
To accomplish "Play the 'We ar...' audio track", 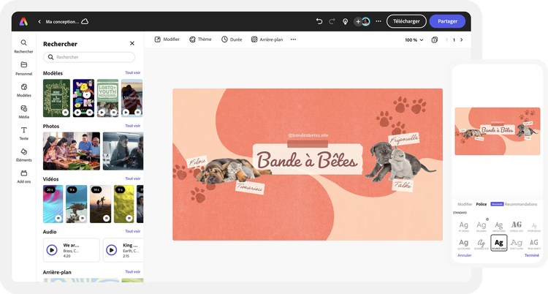I will [52, 250].
